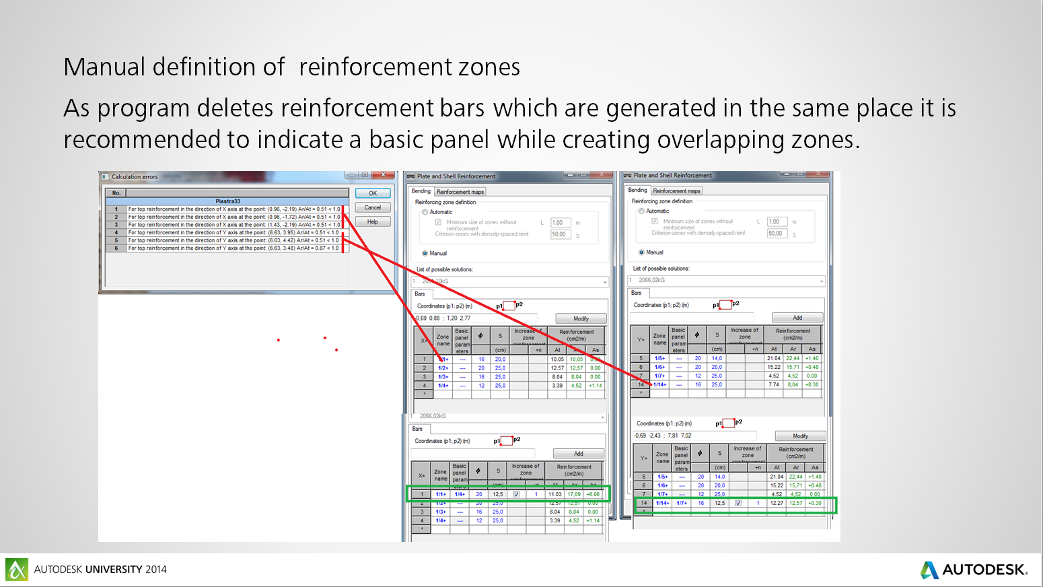Click the Autodesk logo in the footer
The height and width of the screenshot is (587, 1043).
(974, 569)
